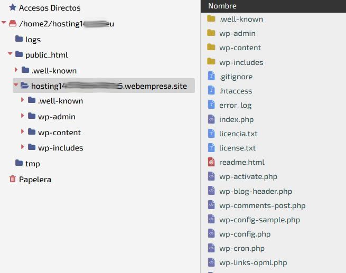This screenshot has width=346, height=273.
Task: Select the tmp folder in the tree
Action: coord(27,164)
